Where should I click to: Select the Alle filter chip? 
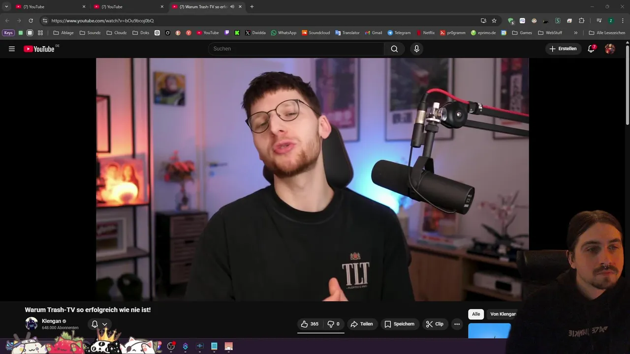pos(476,314)
